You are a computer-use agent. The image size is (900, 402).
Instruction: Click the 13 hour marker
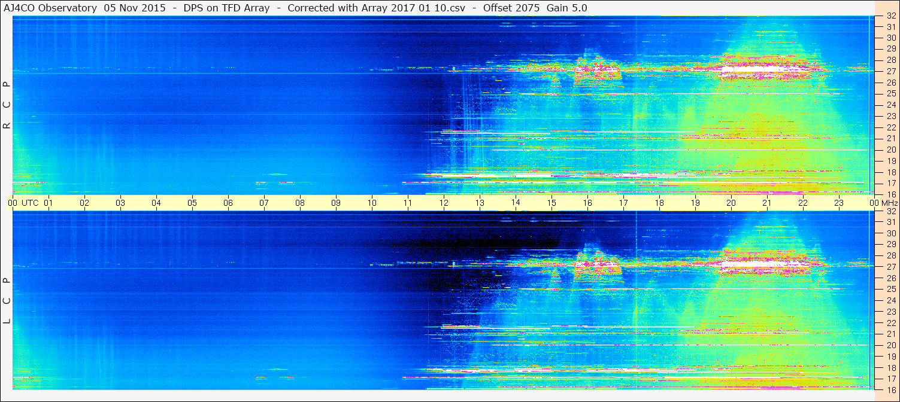pos(480,203)
